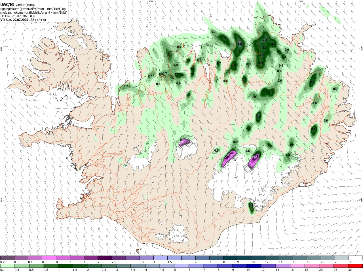
Task: Select the deep blue rain swatch labeled 10
Action: pyautogui.click(x=254, y=266)
